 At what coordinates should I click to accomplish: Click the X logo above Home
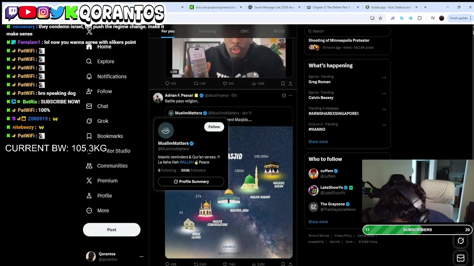pos(89,32)
